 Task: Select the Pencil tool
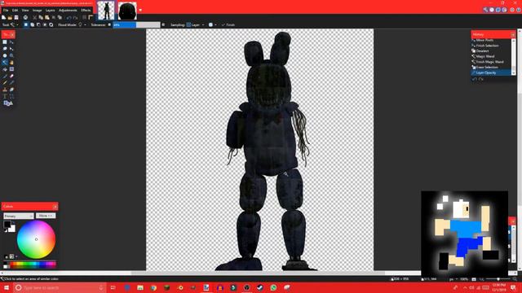pos(5,83)
